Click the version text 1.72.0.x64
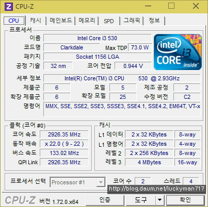The image size is (208, 207). (65, 202)
